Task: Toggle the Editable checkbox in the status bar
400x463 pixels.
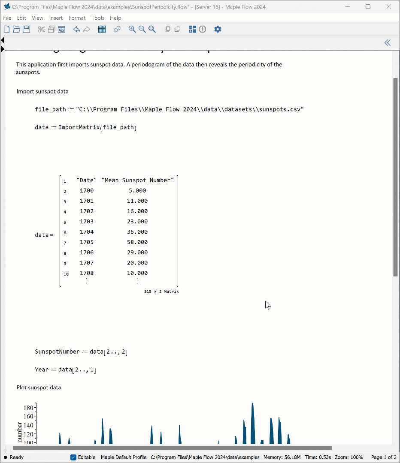Action: [73, 457]
